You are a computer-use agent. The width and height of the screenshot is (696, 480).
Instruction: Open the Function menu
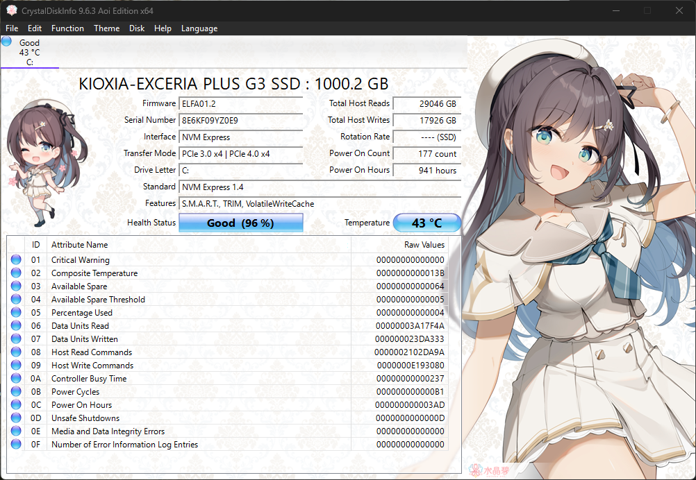[x=67, y=28]
